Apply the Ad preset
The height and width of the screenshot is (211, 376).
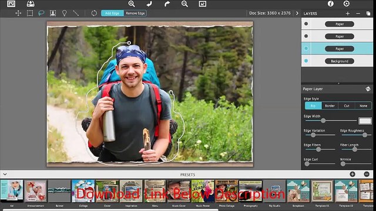(12, 191)
